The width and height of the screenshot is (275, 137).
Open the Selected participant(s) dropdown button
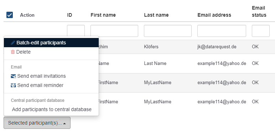tap(37, 123)
